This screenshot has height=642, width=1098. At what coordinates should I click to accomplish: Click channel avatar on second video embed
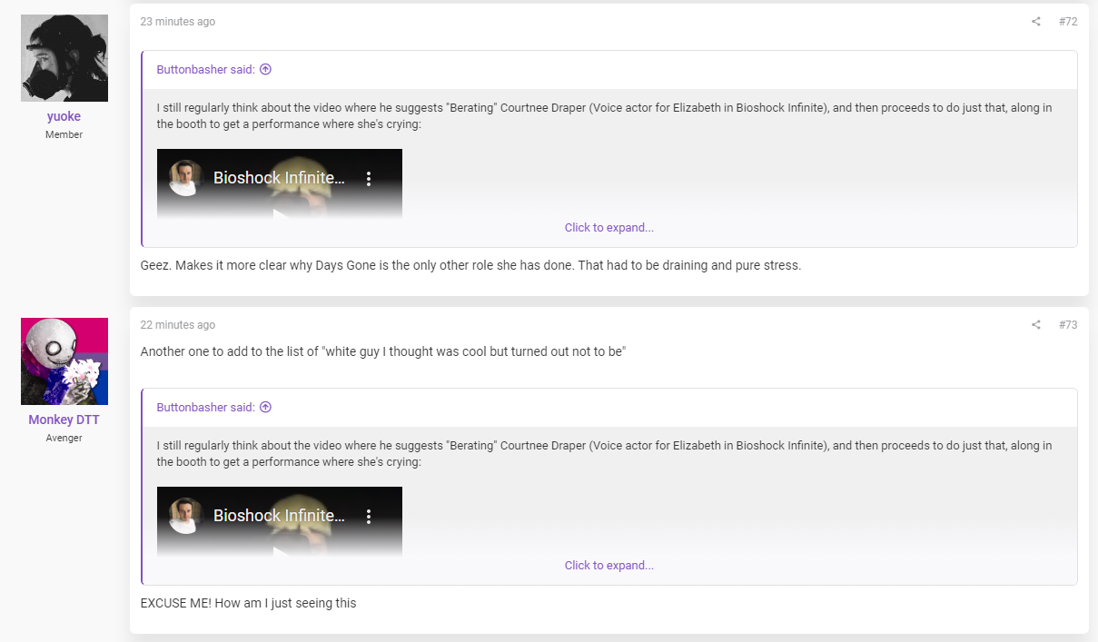[186, 516]
